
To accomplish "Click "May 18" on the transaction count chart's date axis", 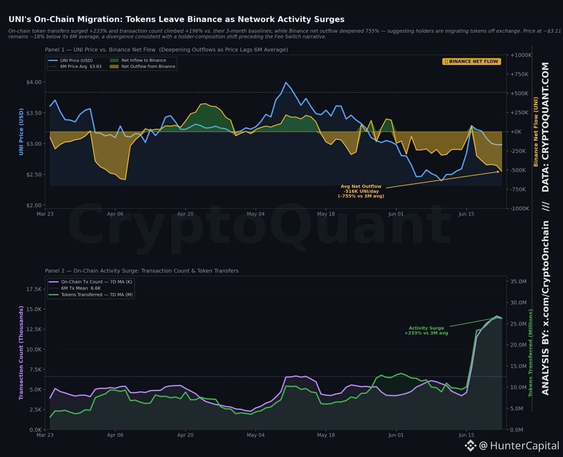I will 325,435.
